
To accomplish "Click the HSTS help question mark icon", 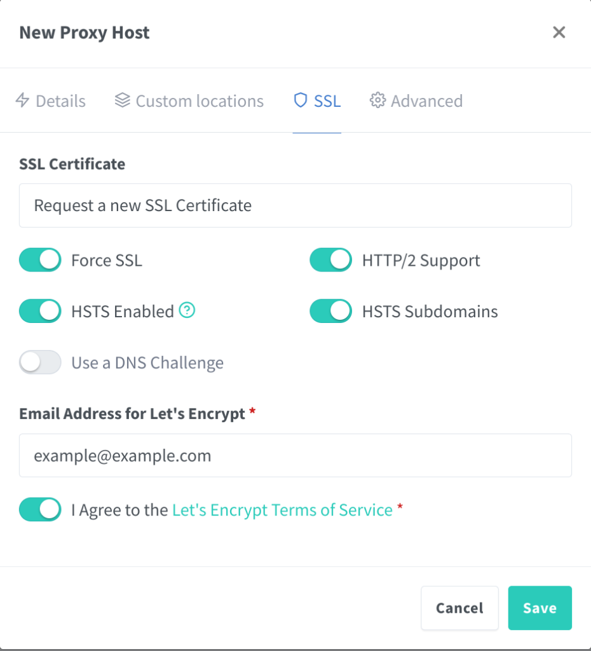I will (x=187, y=311).
